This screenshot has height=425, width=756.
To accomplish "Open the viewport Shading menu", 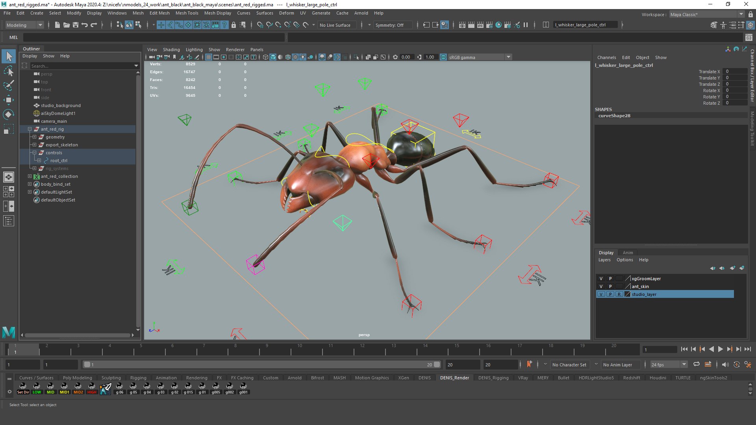I will click(x=171, y=50).
